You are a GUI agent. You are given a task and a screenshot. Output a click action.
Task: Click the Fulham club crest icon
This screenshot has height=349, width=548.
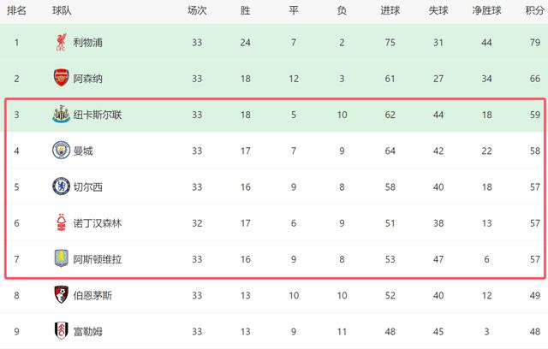coord(61,331)
